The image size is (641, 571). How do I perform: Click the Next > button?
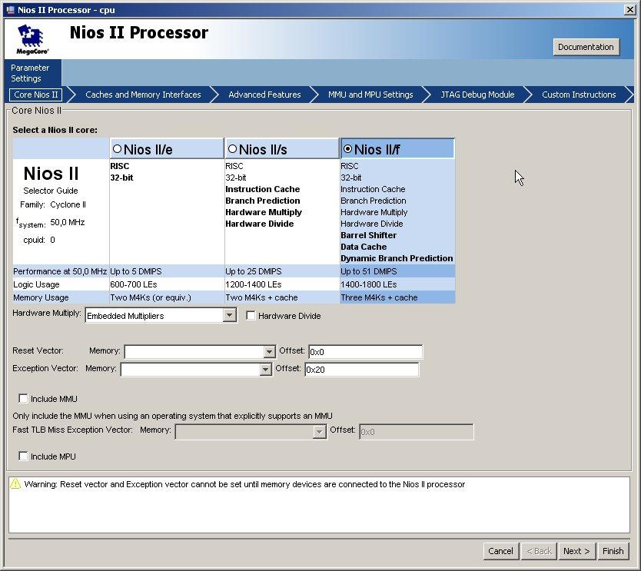pyautogui.click(x=576, y=551)
